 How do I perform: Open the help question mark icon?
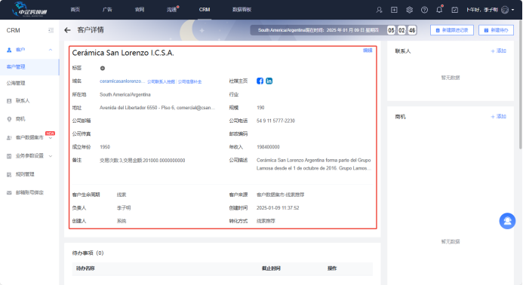click(424, 10)
